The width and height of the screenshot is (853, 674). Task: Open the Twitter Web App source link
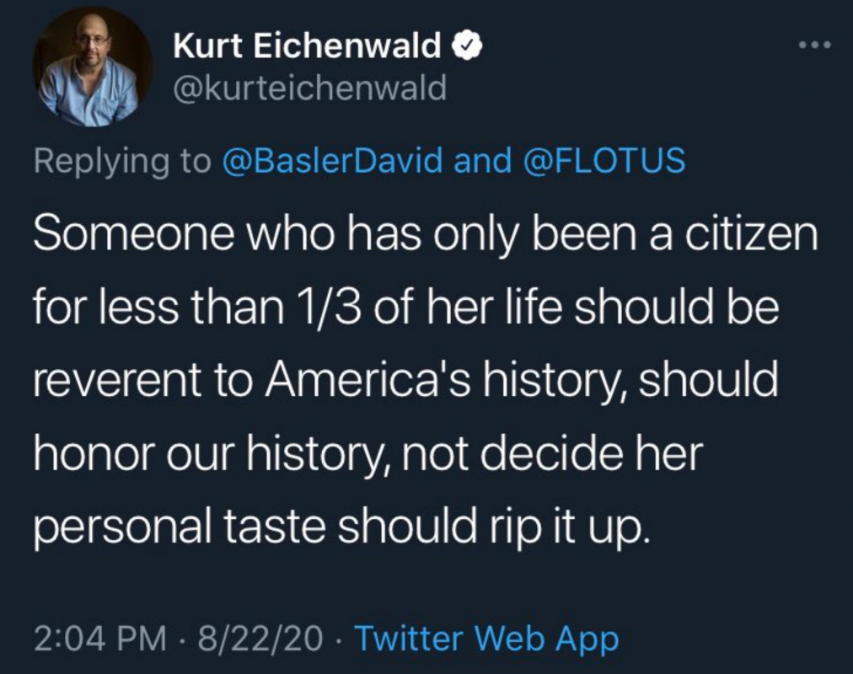coord(487,639)
